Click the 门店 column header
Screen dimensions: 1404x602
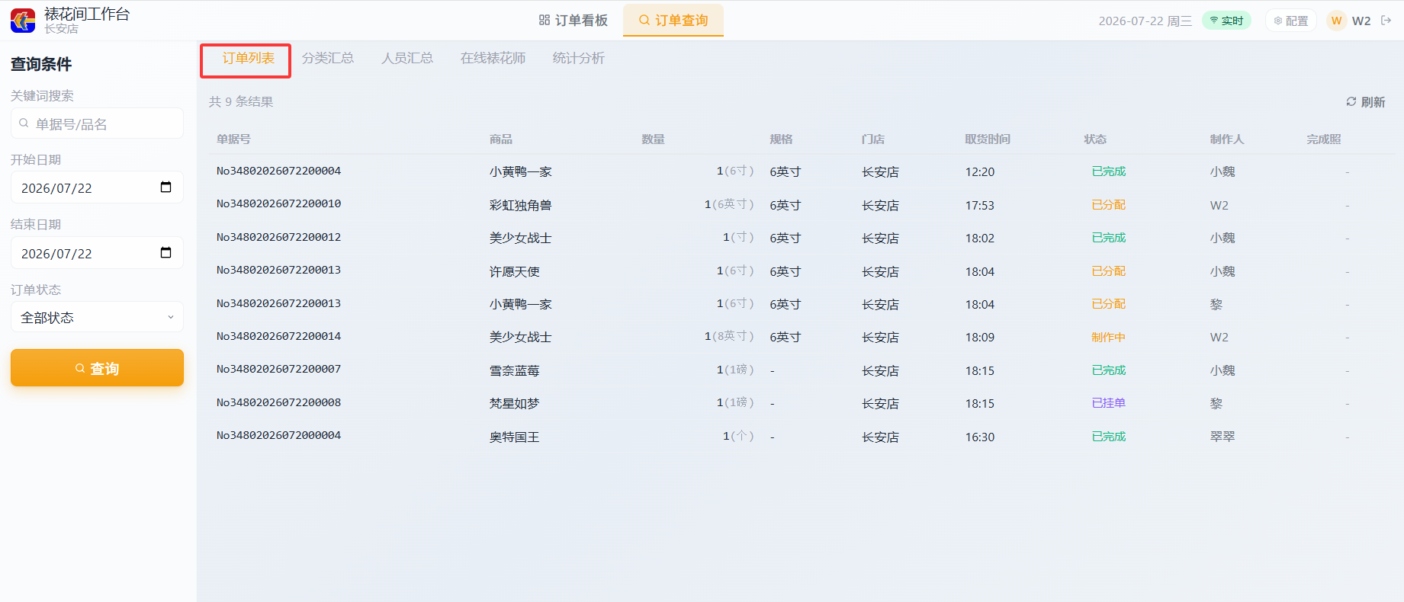coord(873,139)
